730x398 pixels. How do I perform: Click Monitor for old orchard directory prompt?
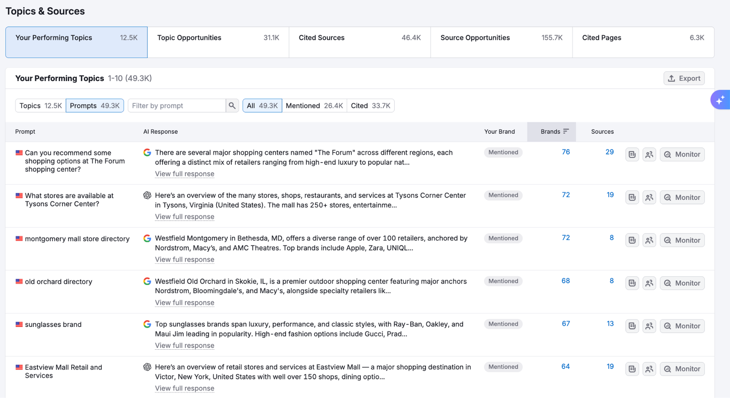(682, 283)
